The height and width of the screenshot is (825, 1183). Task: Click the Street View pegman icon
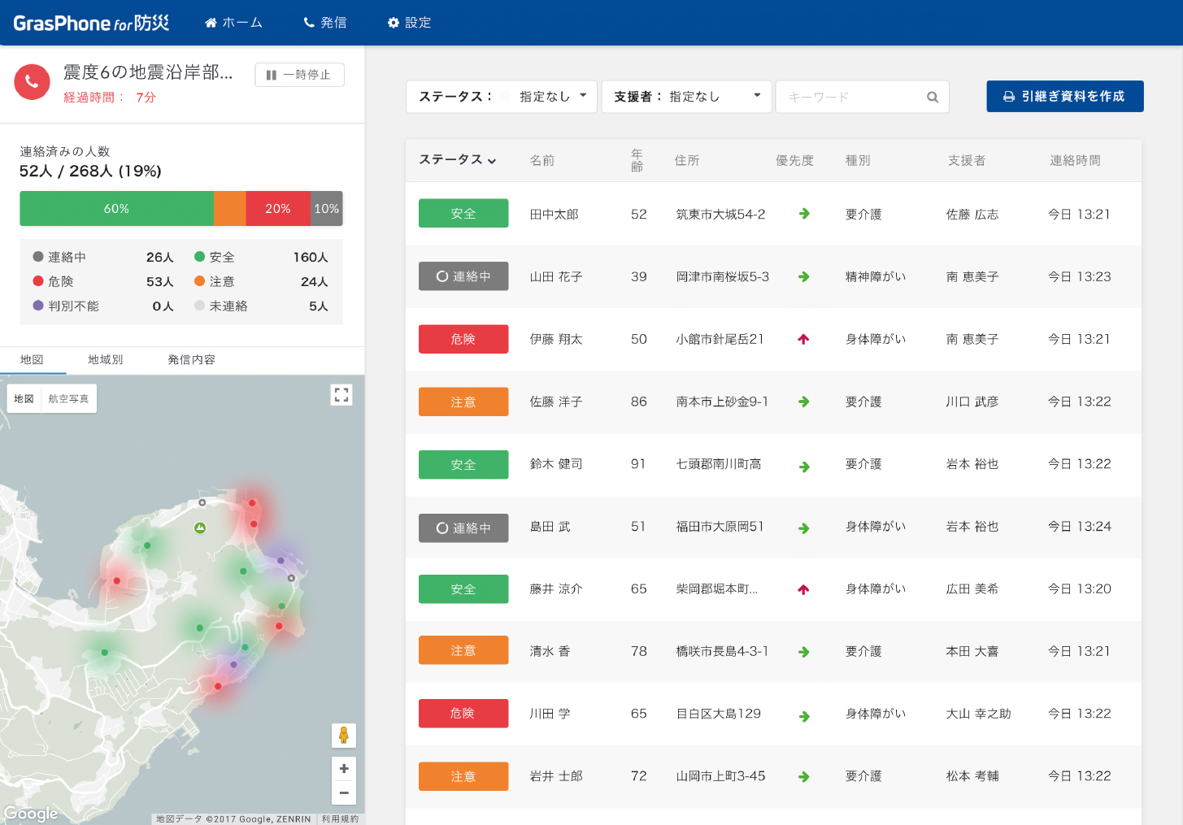click(343, 735)
